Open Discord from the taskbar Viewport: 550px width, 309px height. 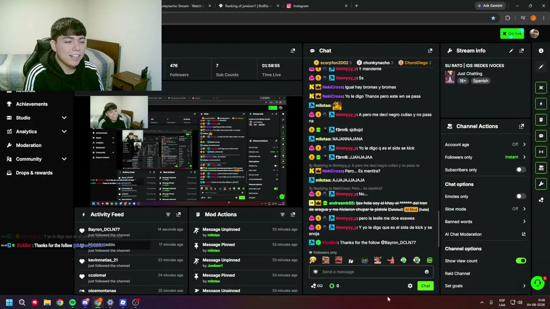coord(85,303)
